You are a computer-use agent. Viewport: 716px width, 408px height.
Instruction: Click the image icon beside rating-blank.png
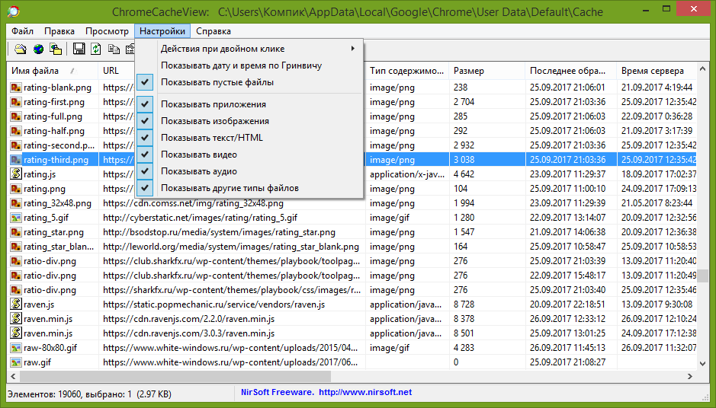pos(15,88)
